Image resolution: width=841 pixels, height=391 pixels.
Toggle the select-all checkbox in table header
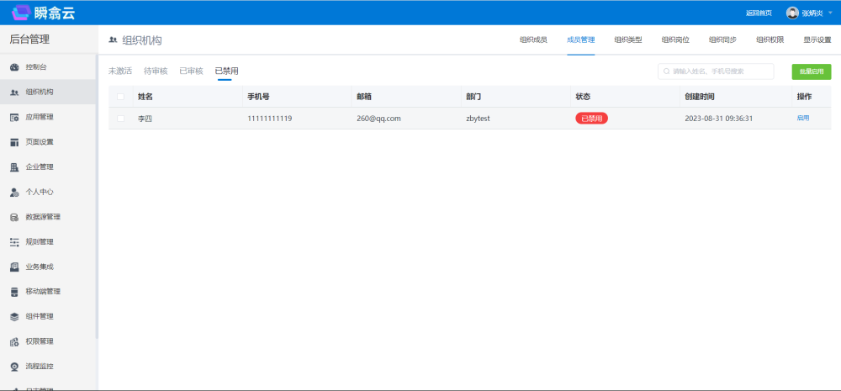pyautogui.click(x=120, y=97)
